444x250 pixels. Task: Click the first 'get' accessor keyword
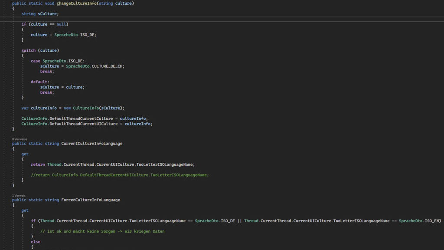25,154
